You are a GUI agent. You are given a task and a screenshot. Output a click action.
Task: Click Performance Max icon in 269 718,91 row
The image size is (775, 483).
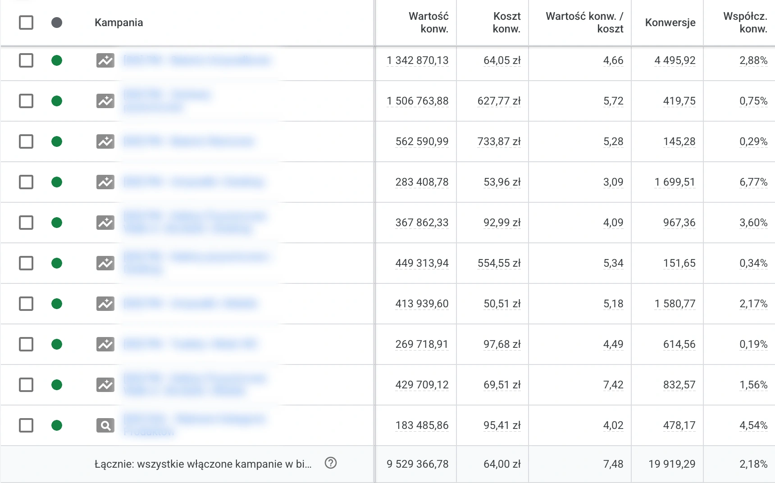point(105,344)
